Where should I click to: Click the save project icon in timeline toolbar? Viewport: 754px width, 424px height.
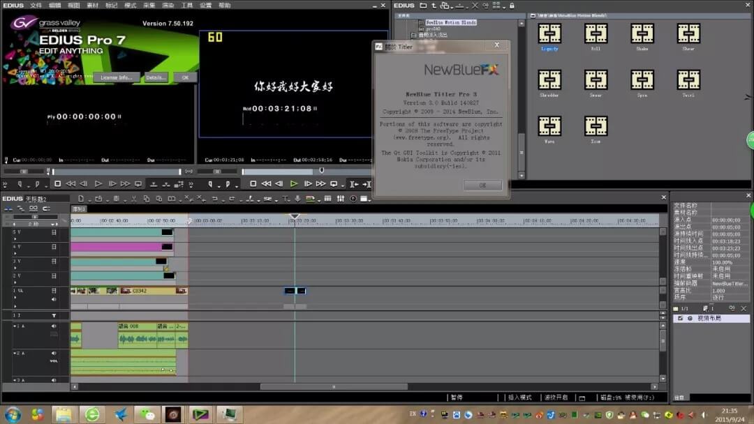pos(117,199)
